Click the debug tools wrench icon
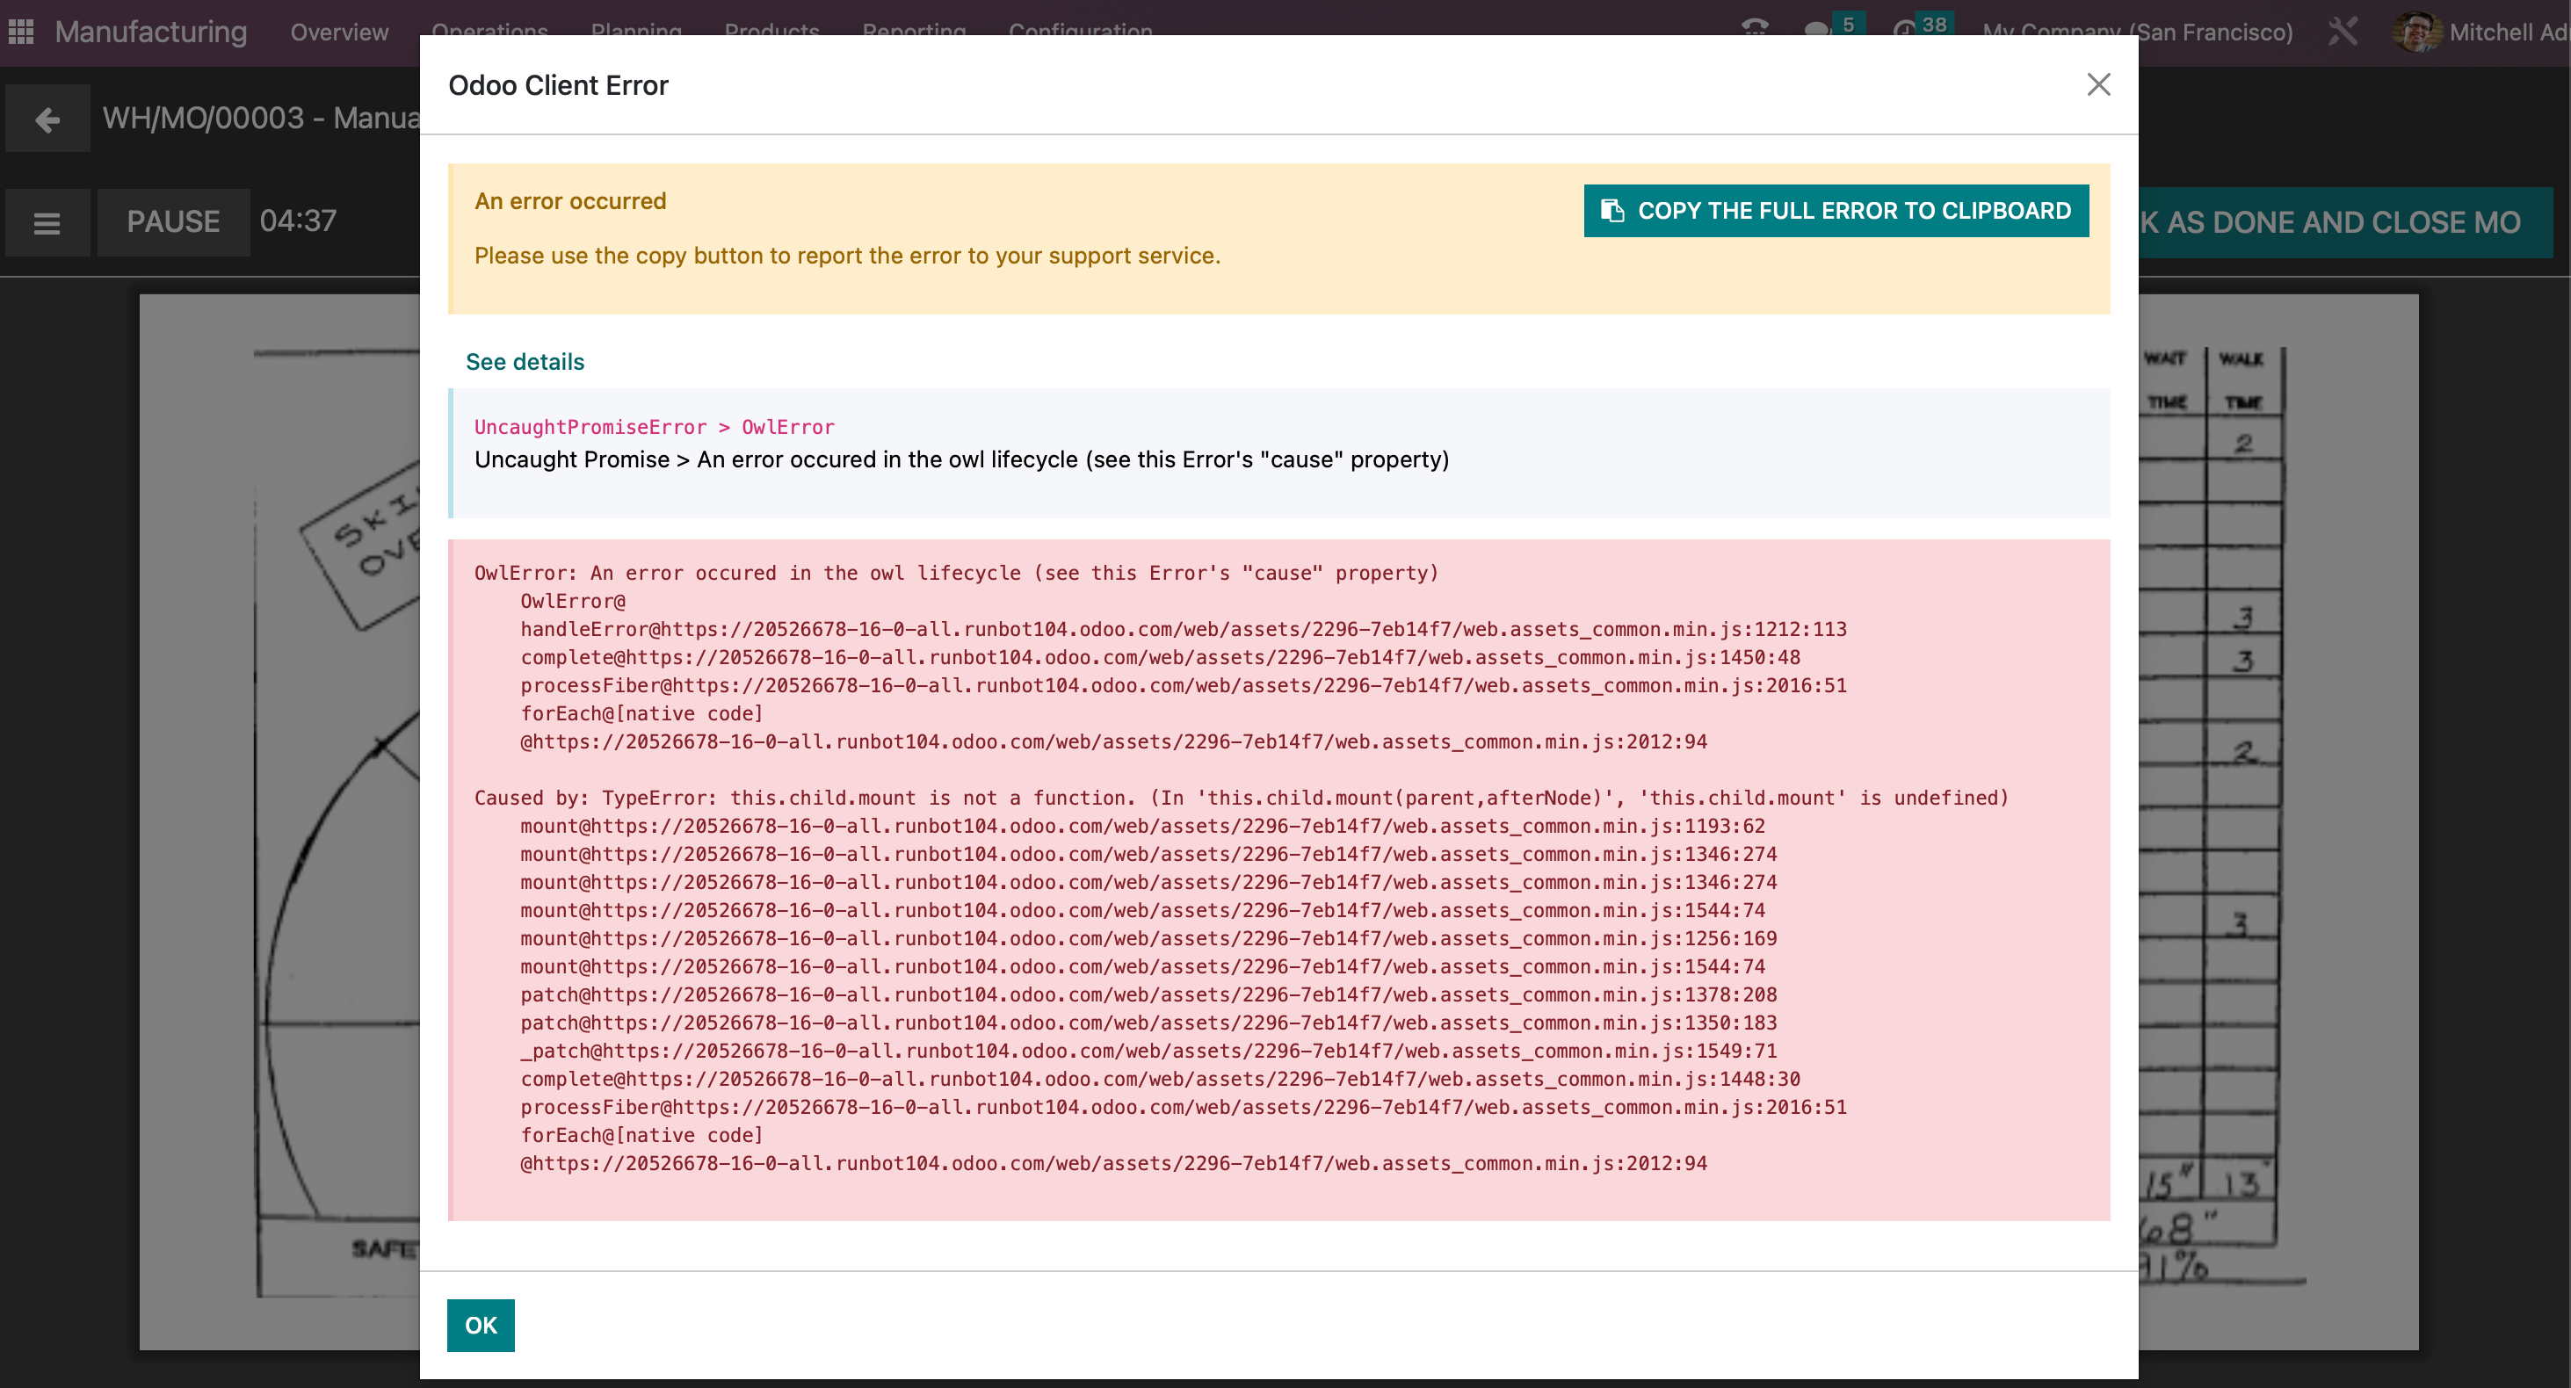Screen dimensions: 2571x1388 (x=2343, y=32)
